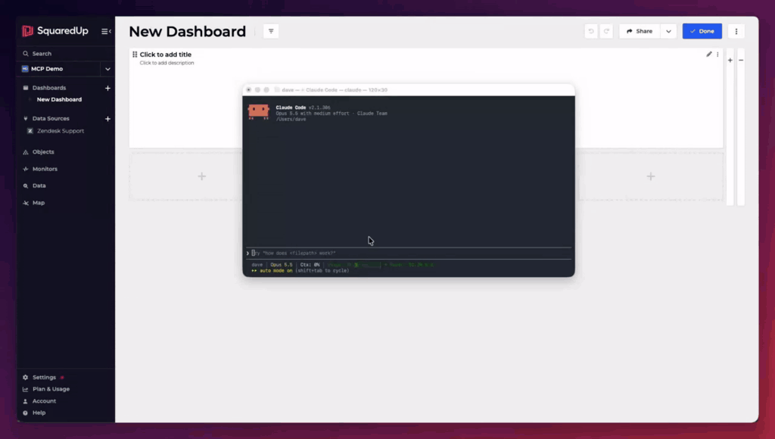
Task: Open the Map view
Action: click(x=39, y=203)
